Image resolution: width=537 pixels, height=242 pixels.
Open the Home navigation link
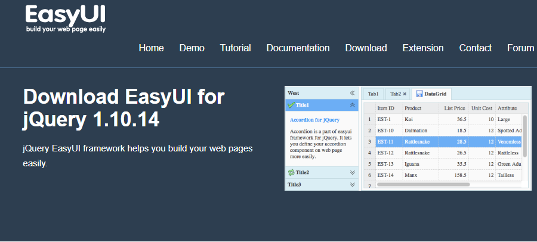tap(151, 48)
